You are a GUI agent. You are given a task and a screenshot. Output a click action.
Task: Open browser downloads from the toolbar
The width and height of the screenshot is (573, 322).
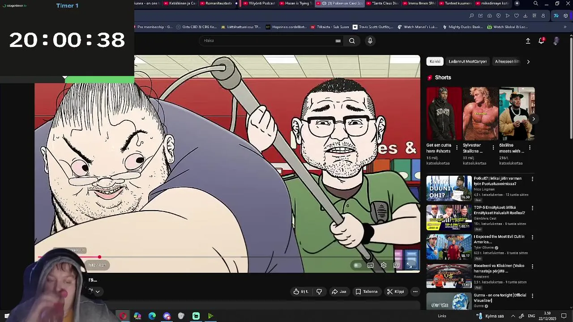525,16
